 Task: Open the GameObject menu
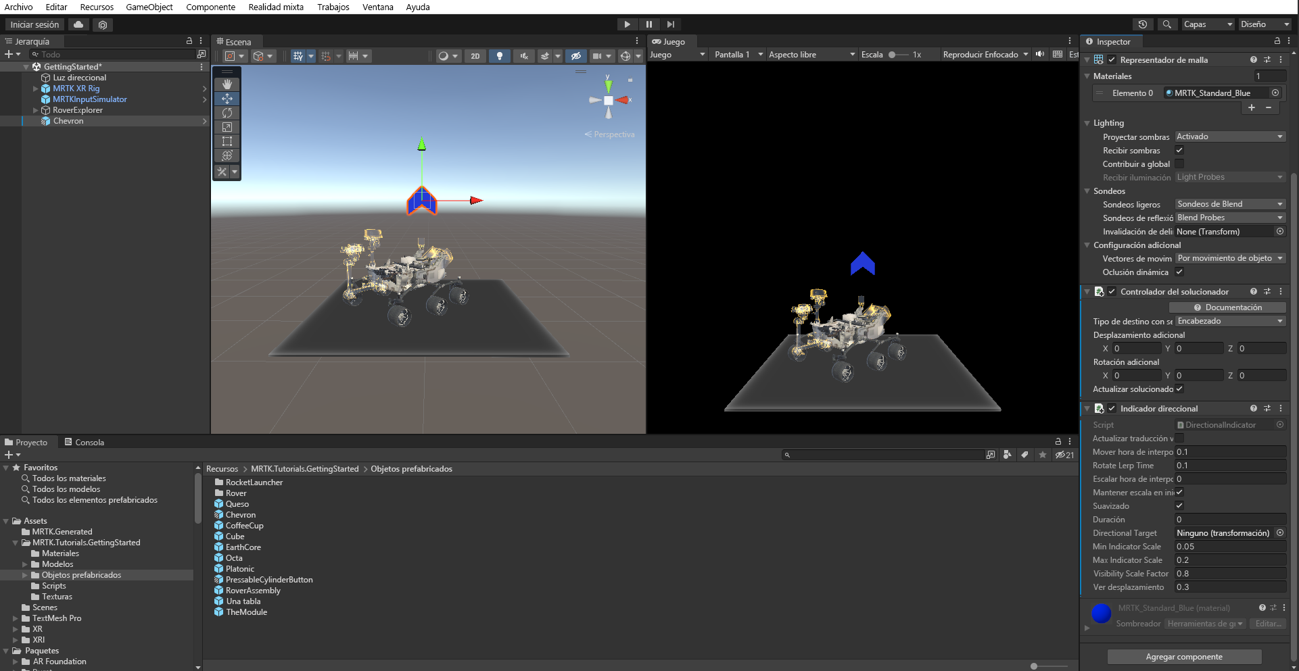tap(149, 7)
